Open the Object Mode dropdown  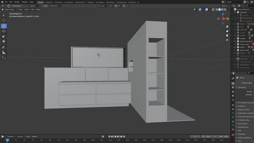9,10
